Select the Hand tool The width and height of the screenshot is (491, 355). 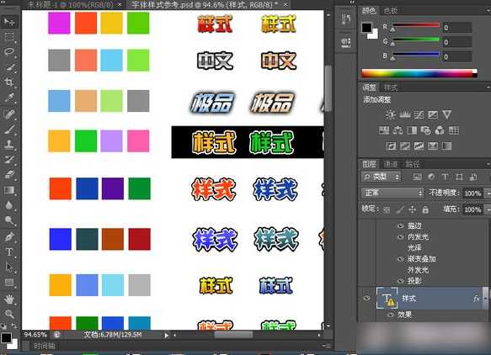[x=9, y=299]
